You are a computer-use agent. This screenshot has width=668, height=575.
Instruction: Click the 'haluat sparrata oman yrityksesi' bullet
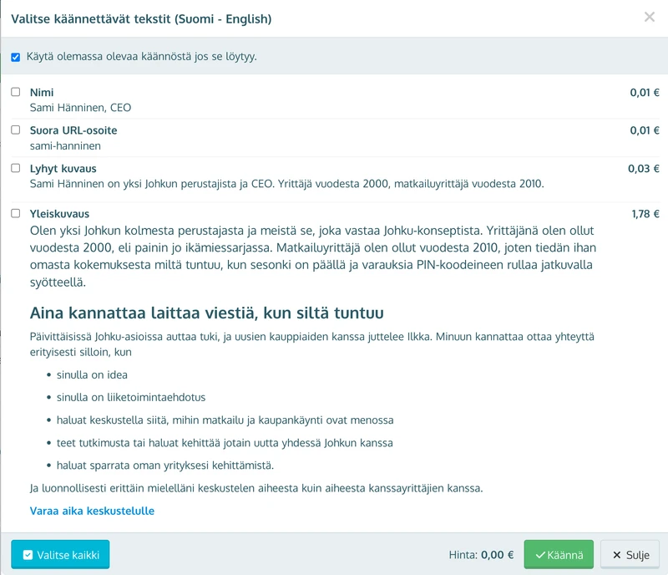(165, 465)
